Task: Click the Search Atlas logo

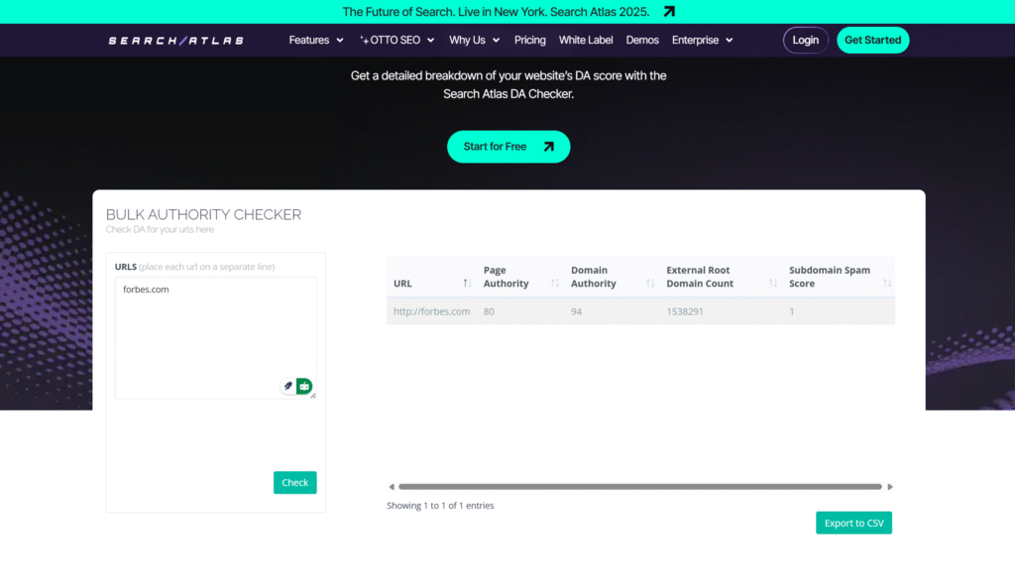Action: pyautogui.click(x=176, y=40)
